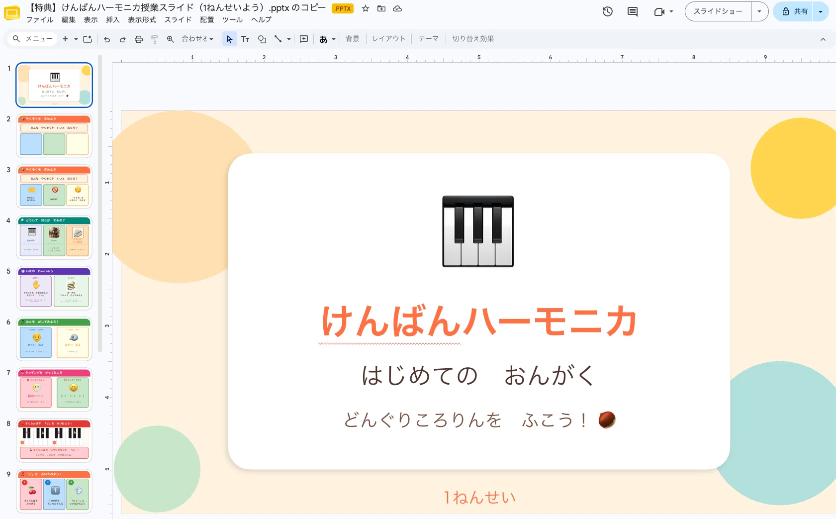Collapse the toolbar with chevron

pos(823,39)
